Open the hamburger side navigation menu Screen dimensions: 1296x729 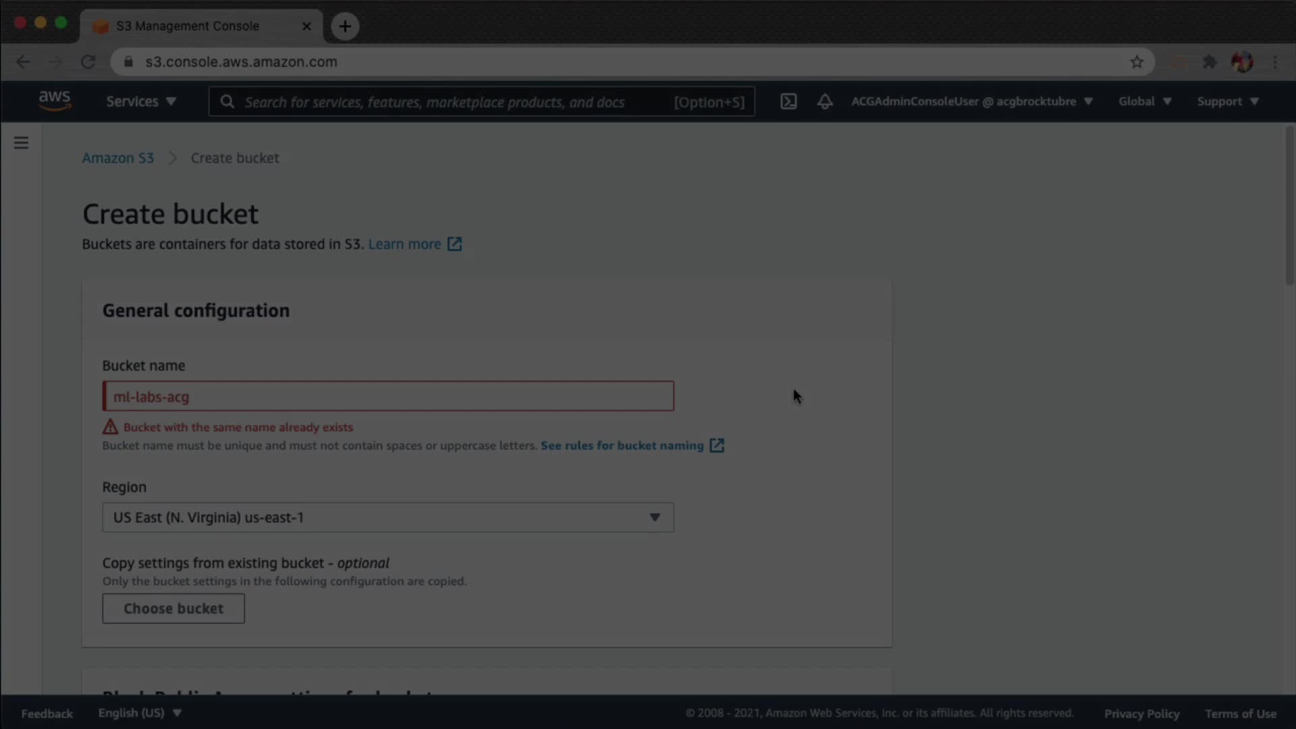(21, 143)
